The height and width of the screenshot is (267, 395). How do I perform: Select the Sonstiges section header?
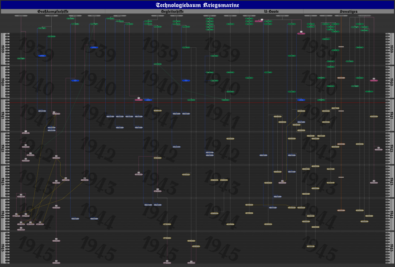(349, 11)
